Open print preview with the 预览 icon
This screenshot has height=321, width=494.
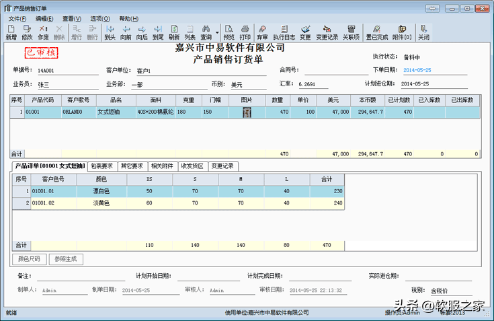click(229, 32)
